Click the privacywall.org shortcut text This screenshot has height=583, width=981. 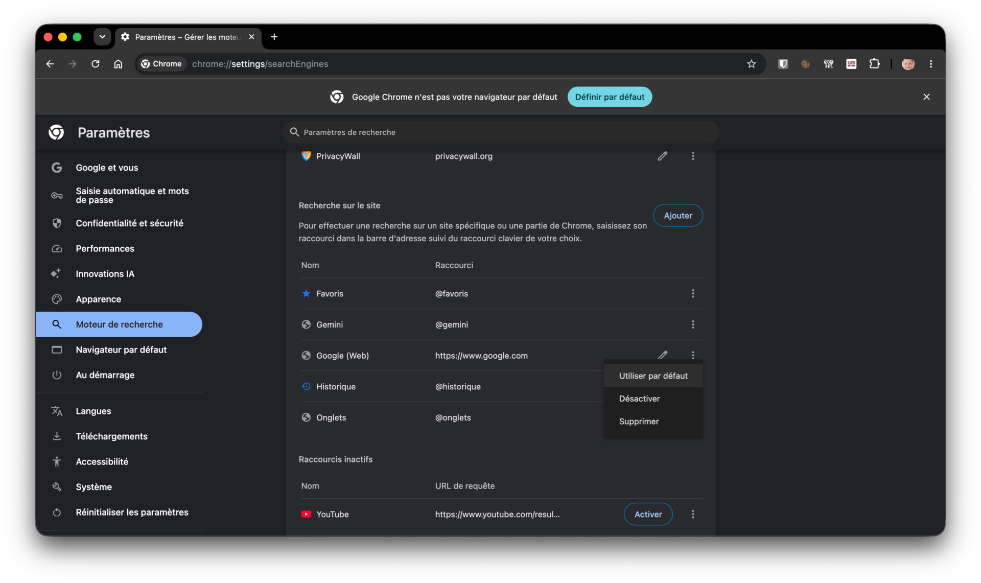point(464,156)
